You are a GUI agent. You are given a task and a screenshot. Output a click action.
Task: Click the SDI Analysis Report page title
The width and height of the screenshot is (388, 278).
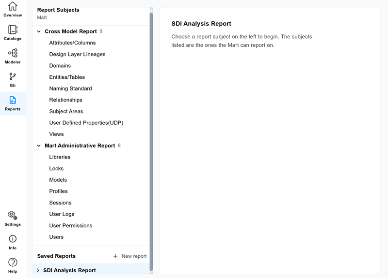pyautogui.click(x=201, y=24)
